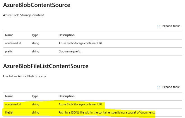The width and height of the screenshot is (185, 118).
Task: Expand the AzureBlobContentSource table via its label
Action: (171, 26)
